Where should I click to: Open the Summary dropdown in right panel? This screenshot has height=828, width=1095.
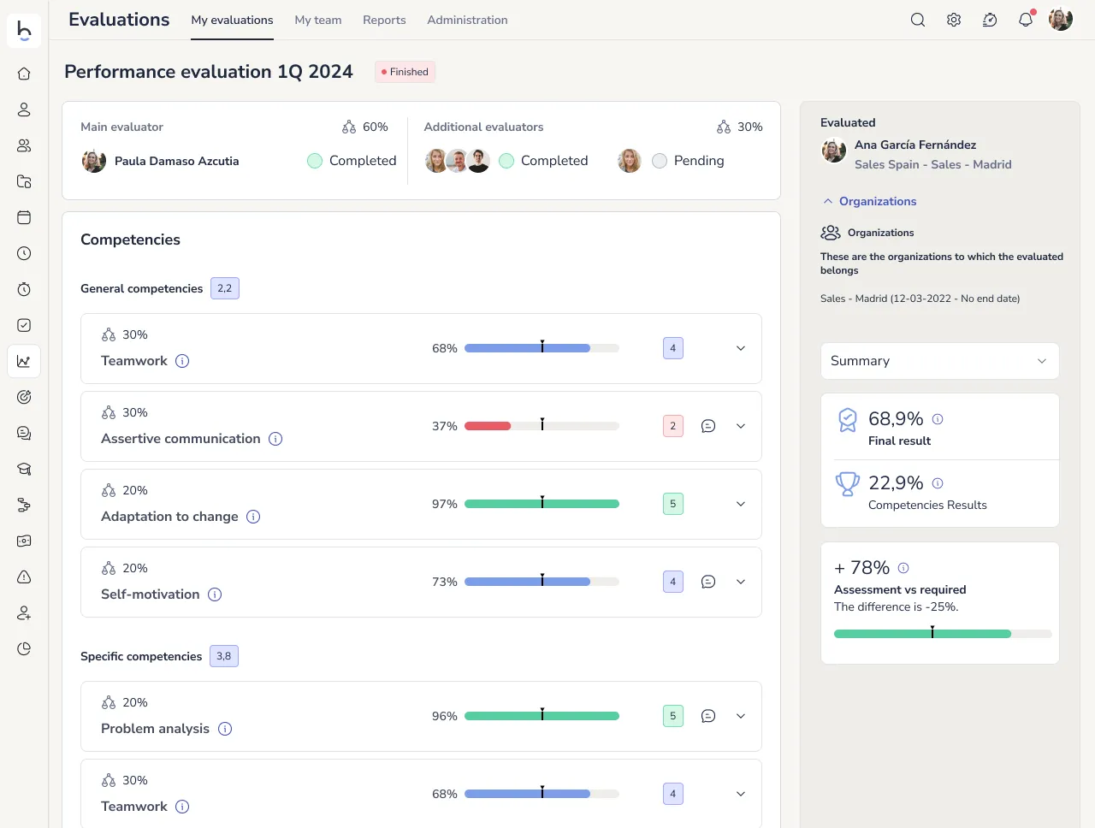click(x=939, y=360)
